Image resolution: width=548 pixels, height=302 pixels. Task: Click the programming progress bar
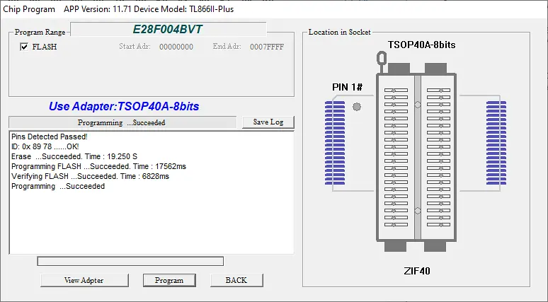[130, 261]
